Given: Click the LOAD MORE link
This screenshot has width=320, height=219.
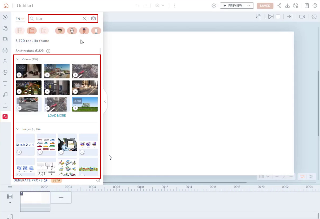Looking at the screenshot, I should (57, 116).
